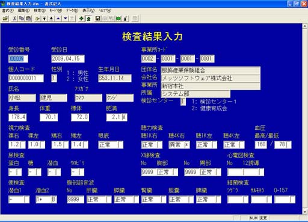
Task: Click the 身長 field 178.4
Action: click(17, 117)
